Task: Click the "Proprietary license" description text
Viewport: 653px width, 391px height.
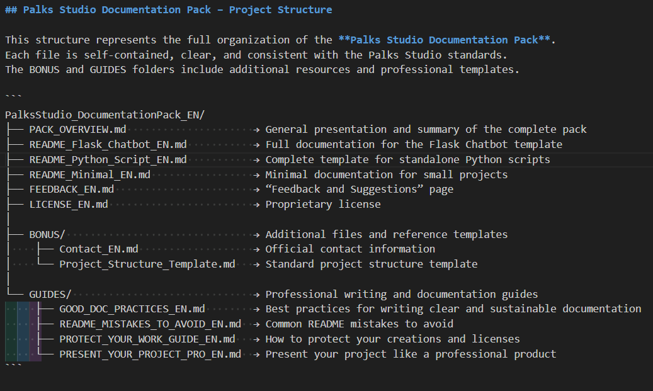Action: 322,205
